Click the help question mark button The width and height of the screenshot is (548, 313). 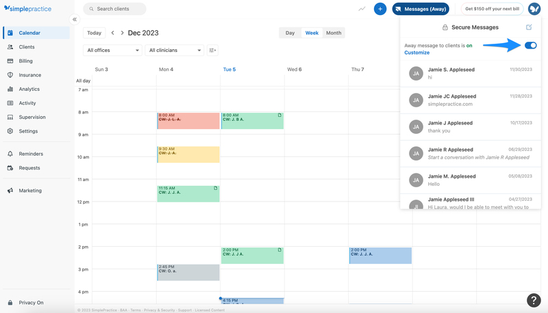pyautogui.click(x=534, y=300)
